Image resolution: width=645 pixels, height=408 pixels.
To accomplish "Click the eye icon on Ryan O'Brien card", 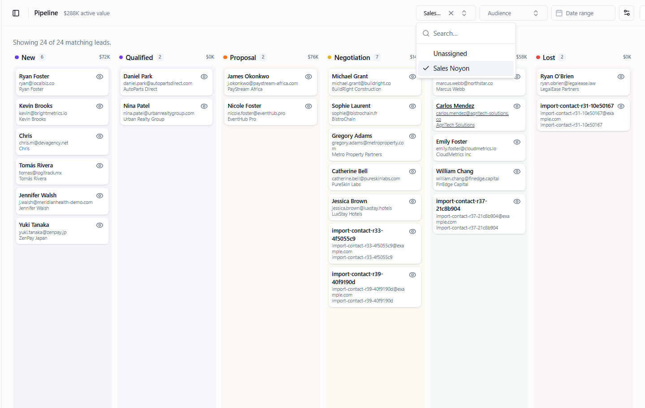I will tap(621, 77).
